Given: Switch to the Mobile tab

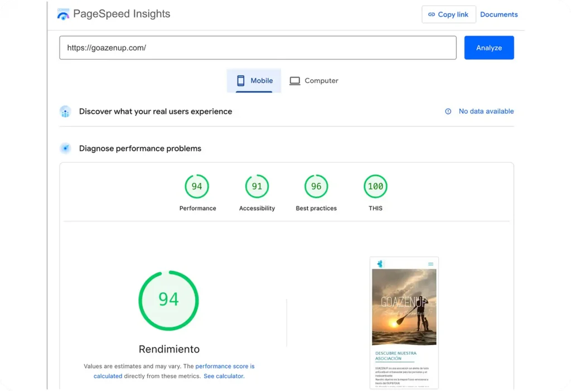Looking at the screenshot, I should tap(254, 81).
